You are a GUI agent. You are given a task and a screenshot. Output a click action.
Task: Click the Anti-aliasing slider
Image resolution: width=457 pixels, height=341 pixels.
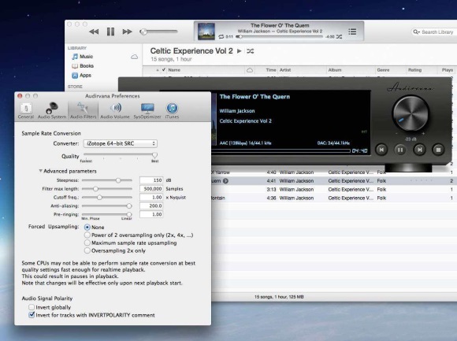[x=107, y=206]
